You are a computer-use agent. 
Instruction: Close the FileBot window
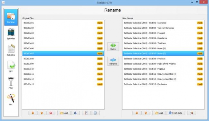click(x=204, y=2)
